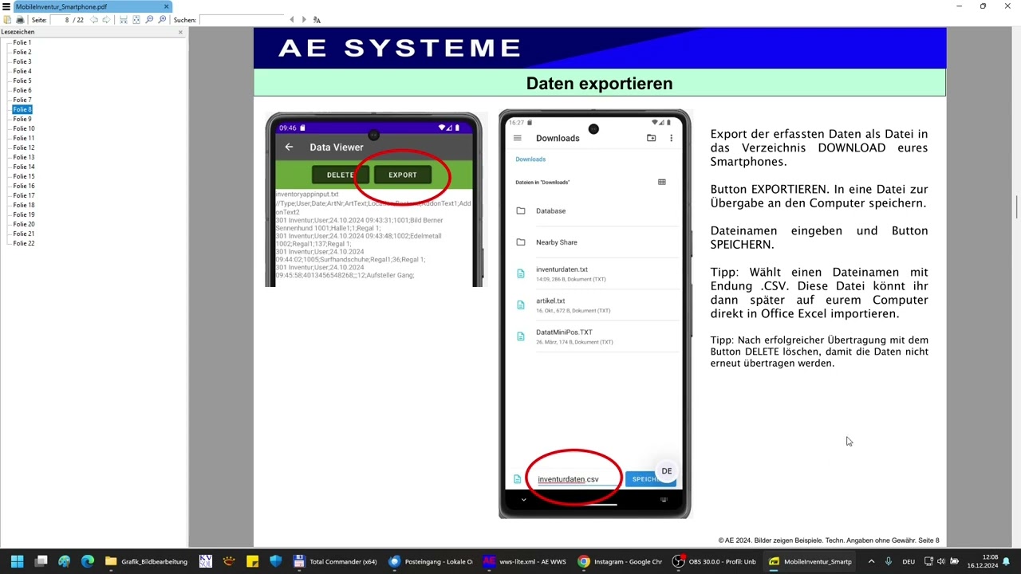Select the highlighted bookmark Folie 8

coord(22,109)
